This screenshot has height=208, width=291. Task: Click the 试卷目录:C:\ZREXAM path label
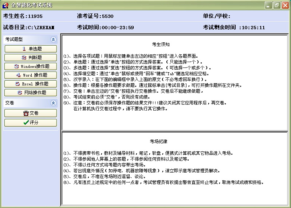(29, 27)
